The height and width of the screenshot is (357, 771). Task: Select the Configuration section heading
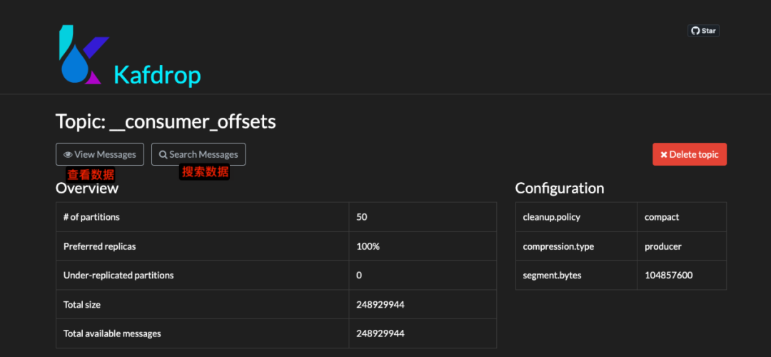(560, 188)
